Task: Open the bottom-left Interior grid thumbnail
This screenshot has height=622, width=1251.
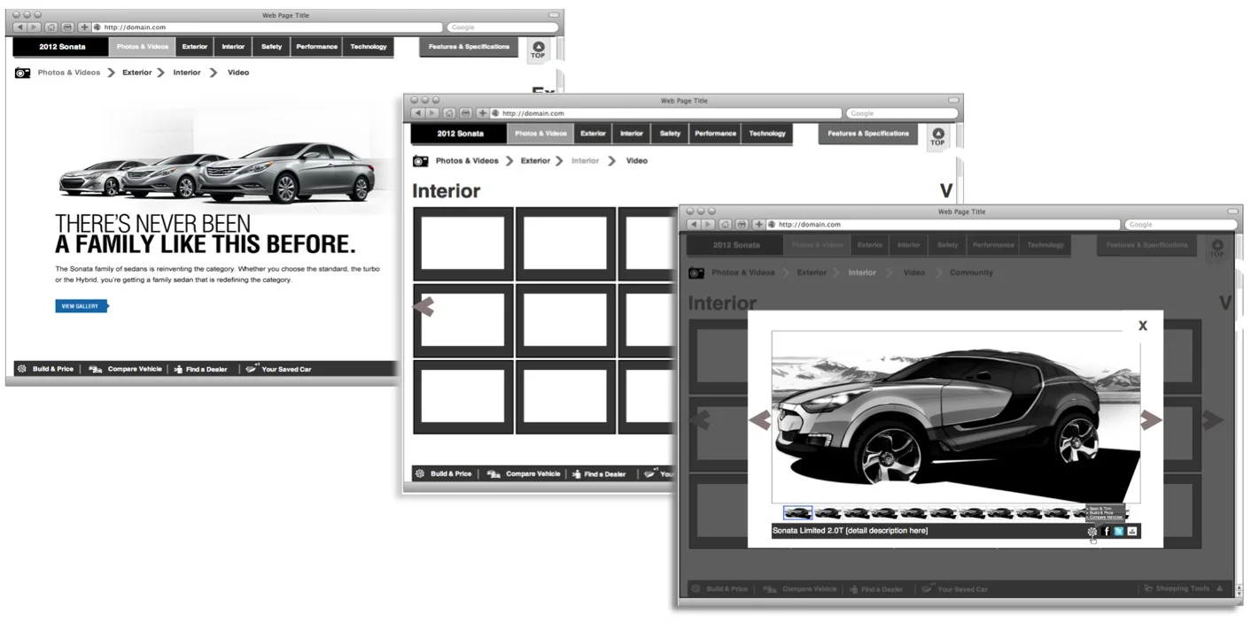Action: (x=462, y=396)
